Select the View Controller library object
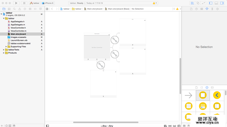Viewport: 227px width, 127px height. point(203,95)
